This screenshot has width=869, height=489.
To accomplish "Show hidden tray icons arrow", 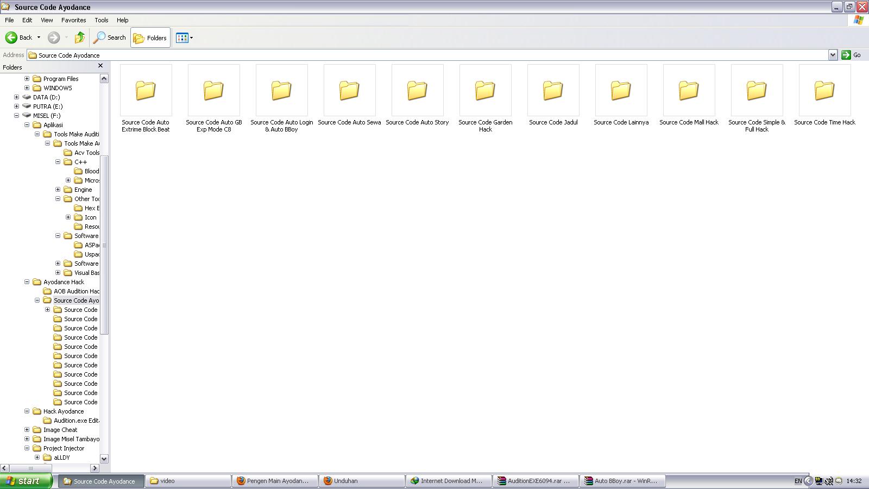I will click(808, 481).
